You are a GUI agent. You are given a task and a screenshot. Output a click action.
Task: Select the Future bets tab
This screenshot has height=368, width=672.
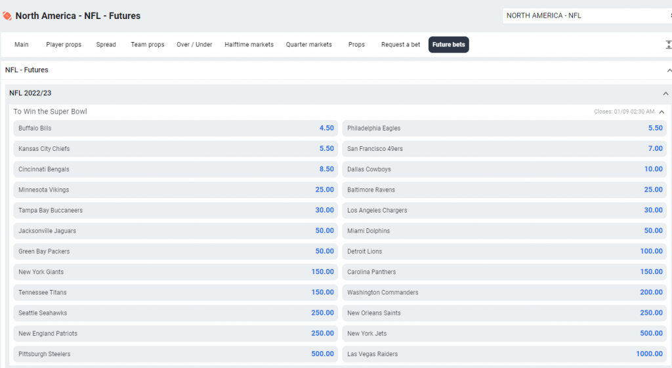449,45
